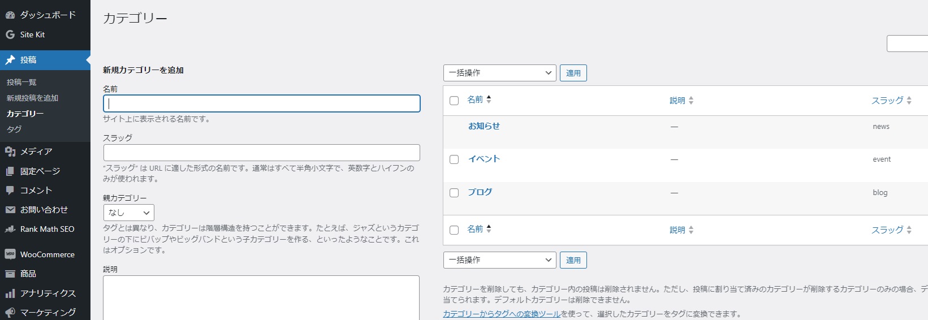The height and width of the screenshot is (320, 928).
Task: Go to 投稿一覧 in the submenu
Action: (x=21, y=82)
